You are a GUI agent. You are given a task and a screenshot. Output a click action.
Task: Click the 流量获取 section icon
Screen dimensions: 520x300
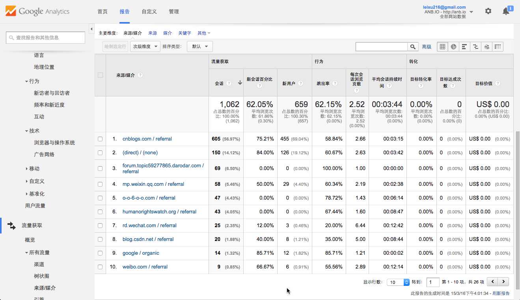click(x=12, y=226)
